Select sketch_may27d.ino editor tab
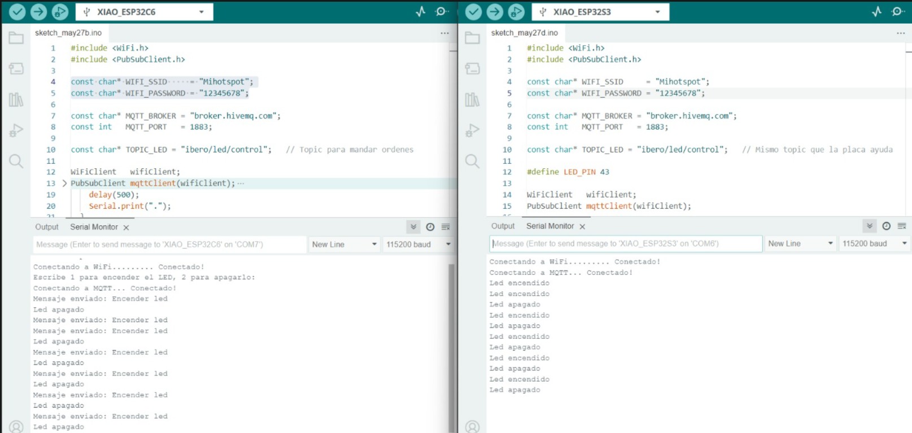 (525, 33)
